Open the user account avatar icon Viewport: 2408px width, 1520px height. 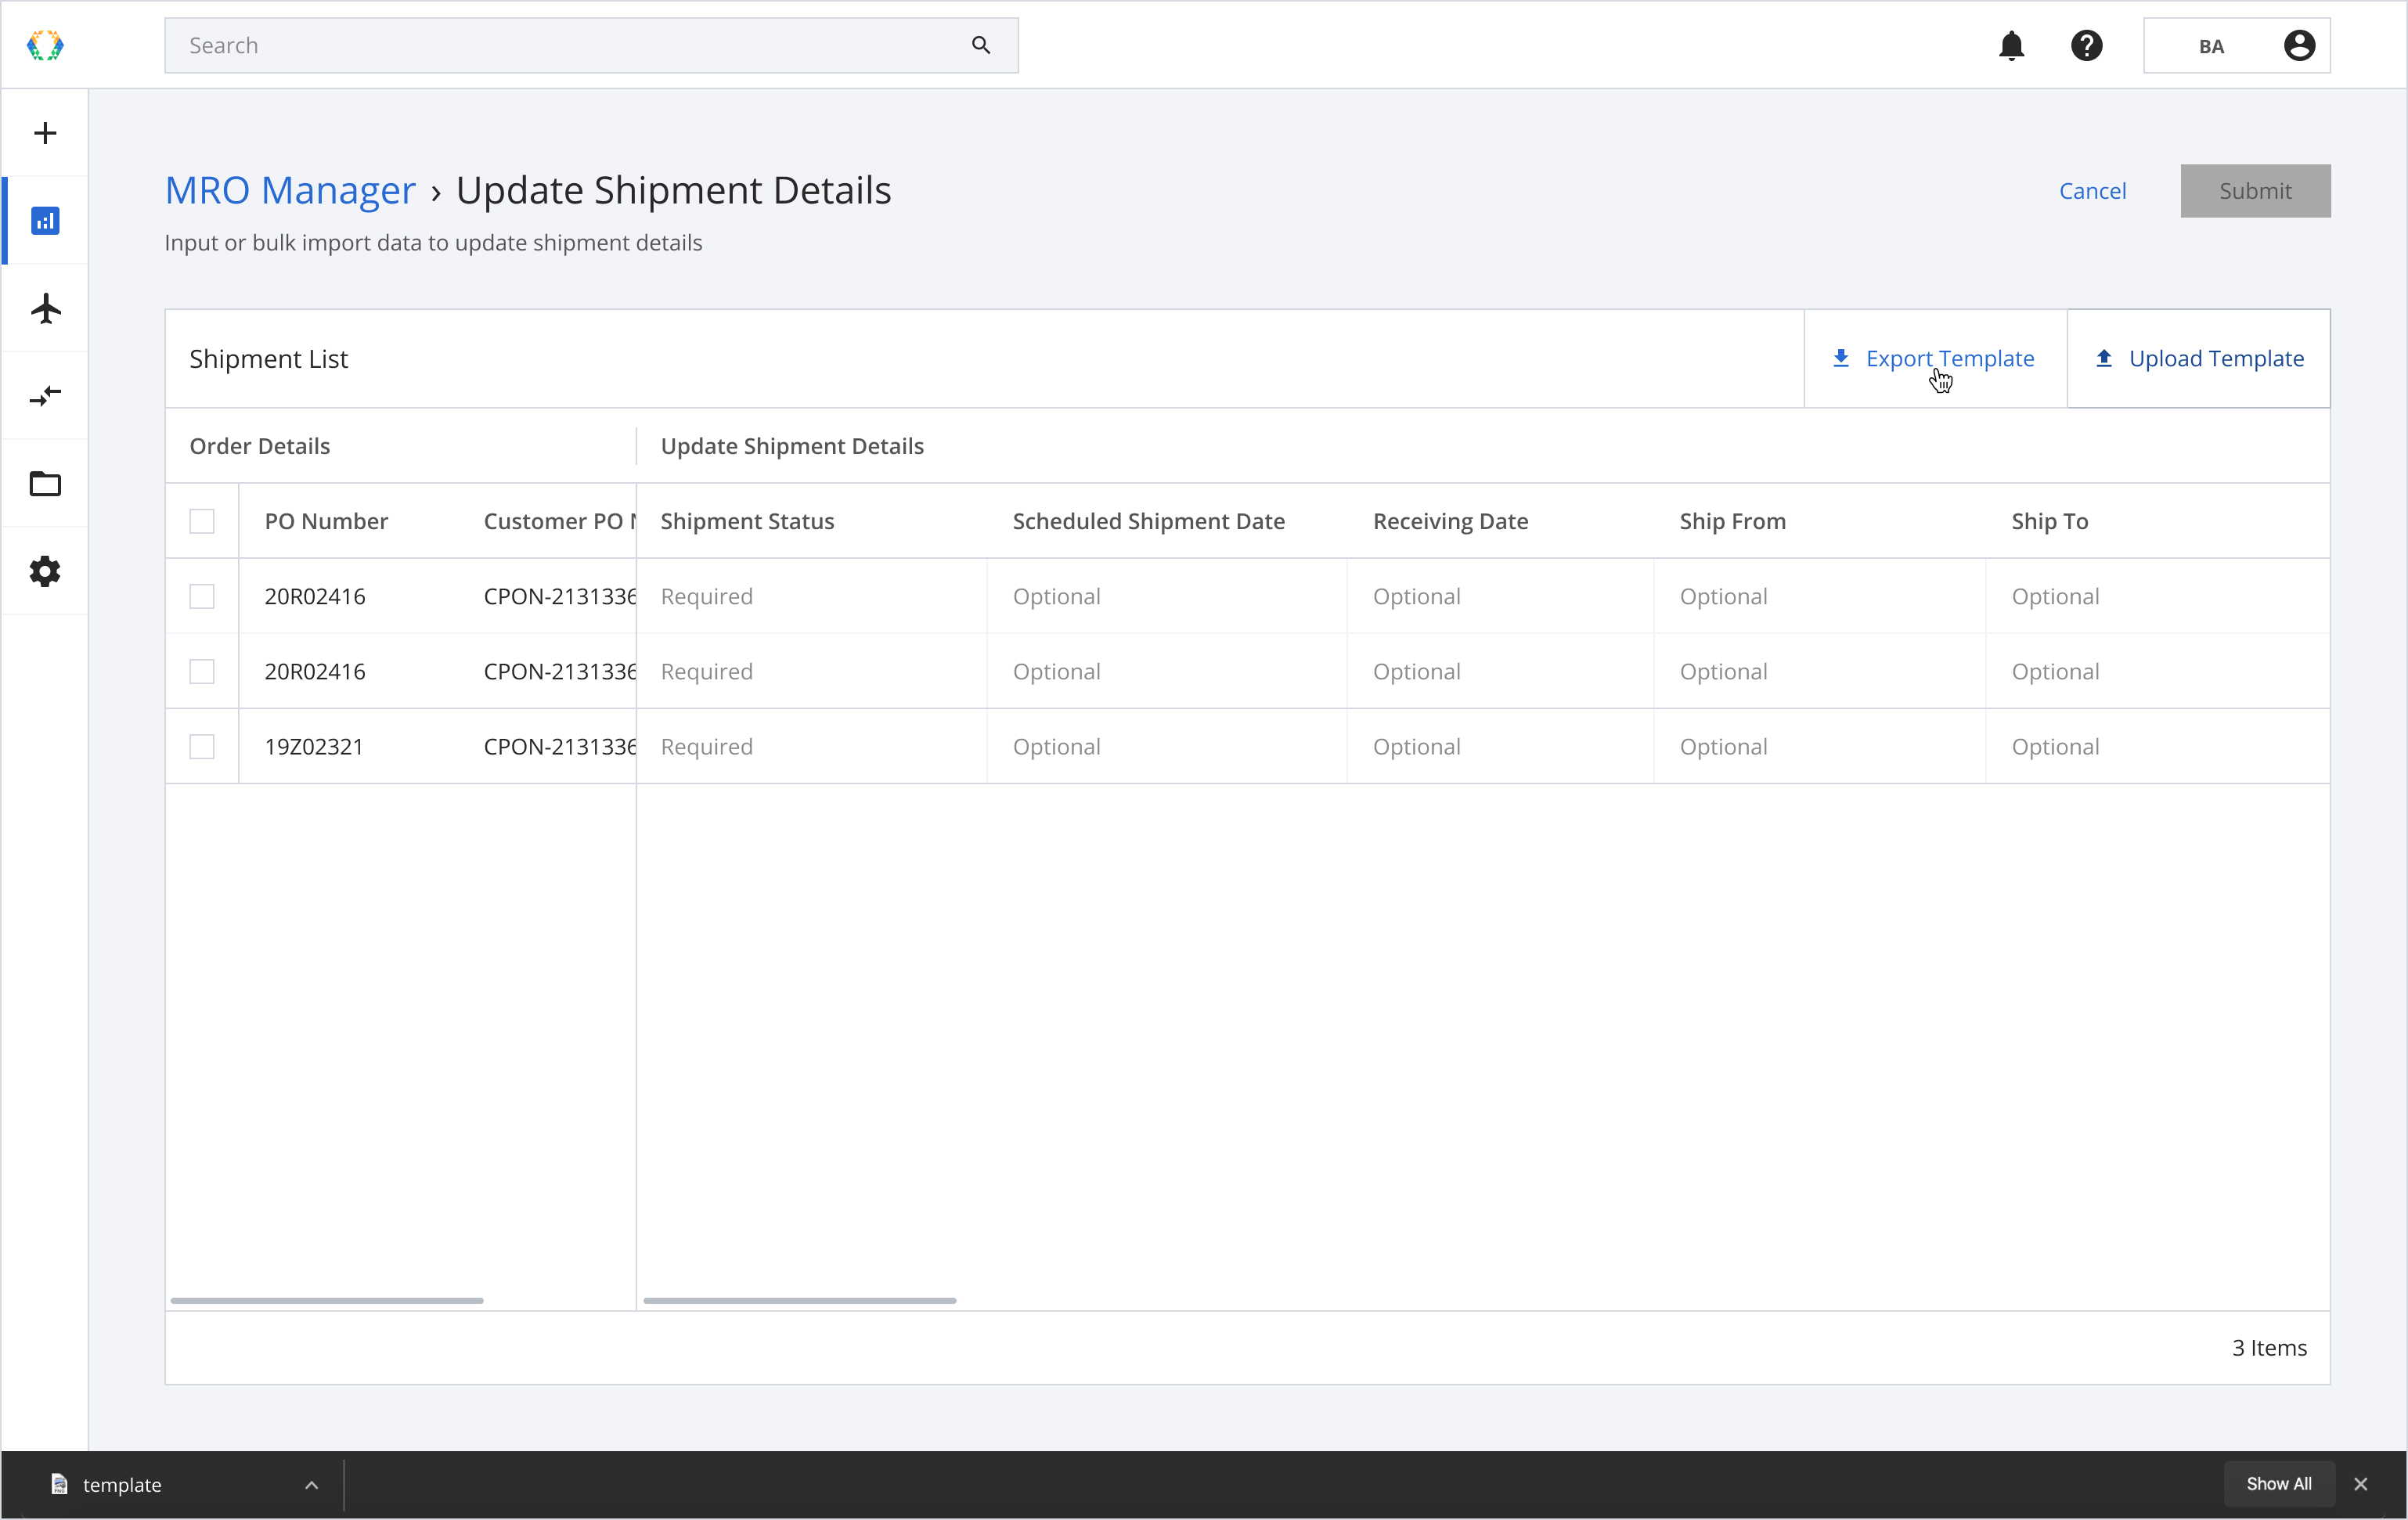tap(2299, 45)
